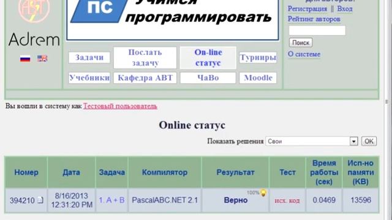Image resolution: width=392 pixels, height=220 pixels.
Task: View source via the исх. код link
Action: click(x=287, y=200)
